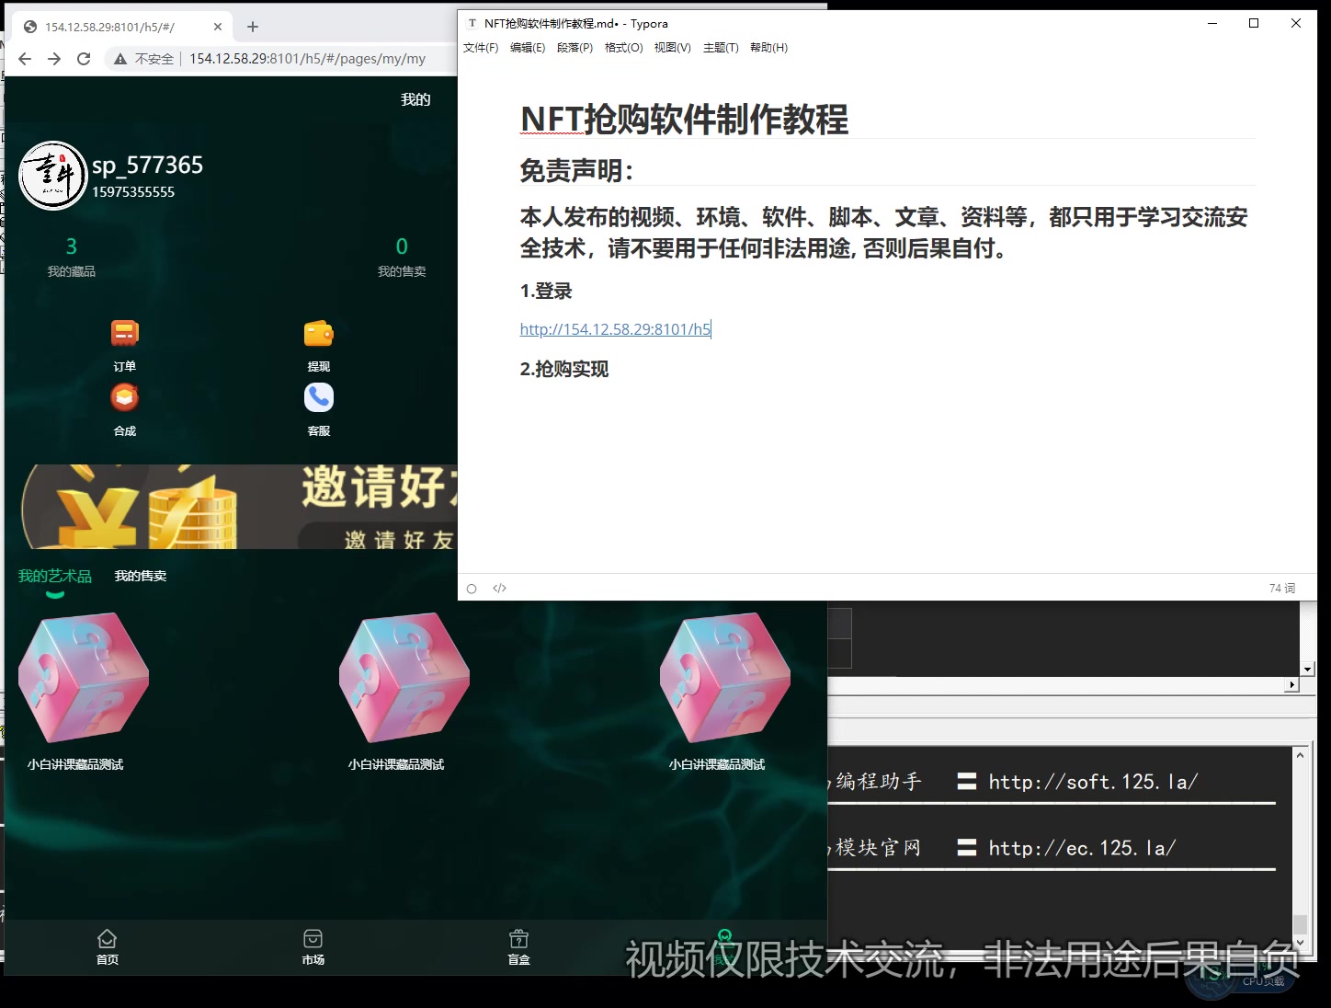1331x1008 pixels.
Task: Toggle the outline panel in Typora status bar
Action: click(472, 588)
